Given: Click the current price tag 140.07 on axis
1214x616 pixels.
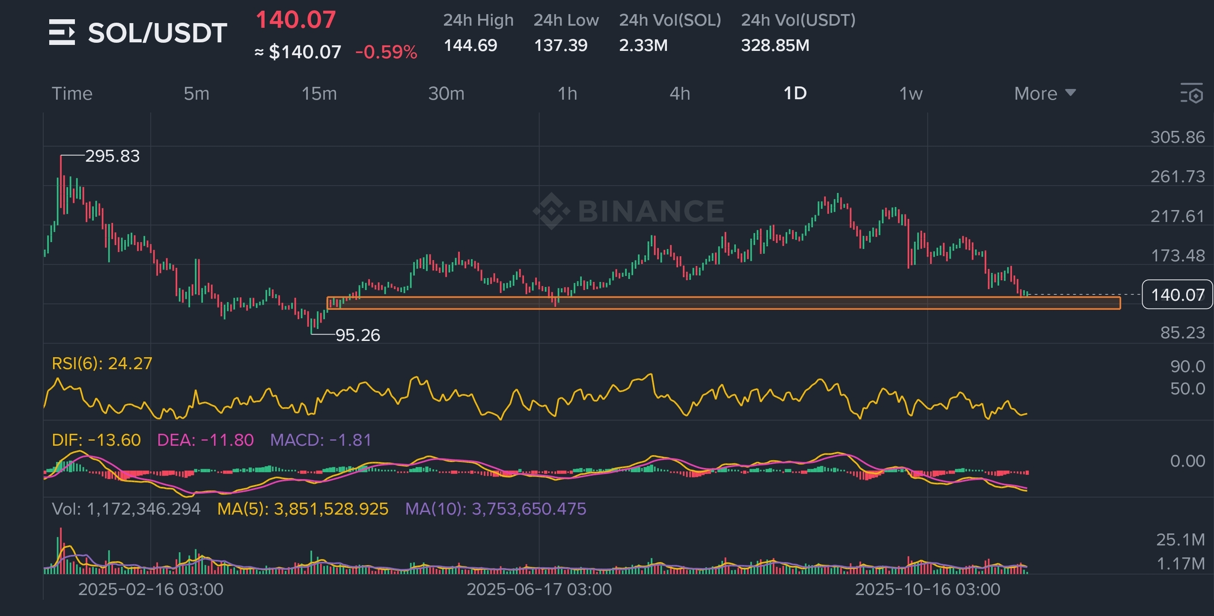Looking at the screenshot, I should pyautogui.click(x=1177, y=295).
